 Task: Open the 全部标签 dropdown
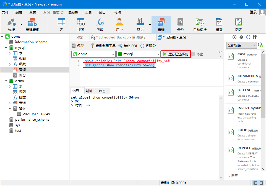(241, 45)
